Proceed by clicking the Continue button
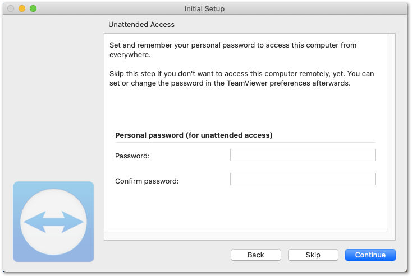 coord(370,255)
